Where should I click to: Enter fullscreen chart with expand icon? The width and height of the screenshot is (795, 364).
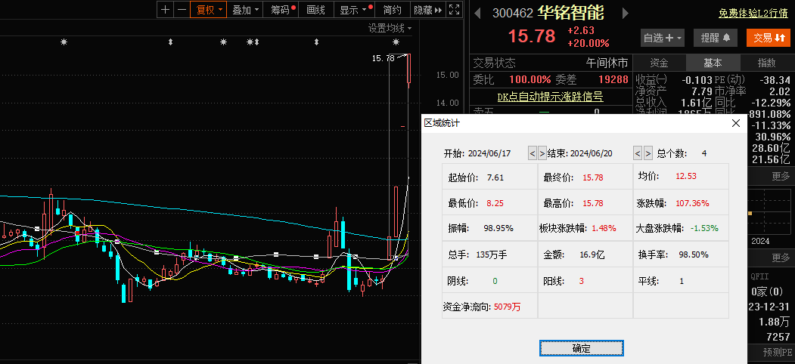tap(455, 9)
